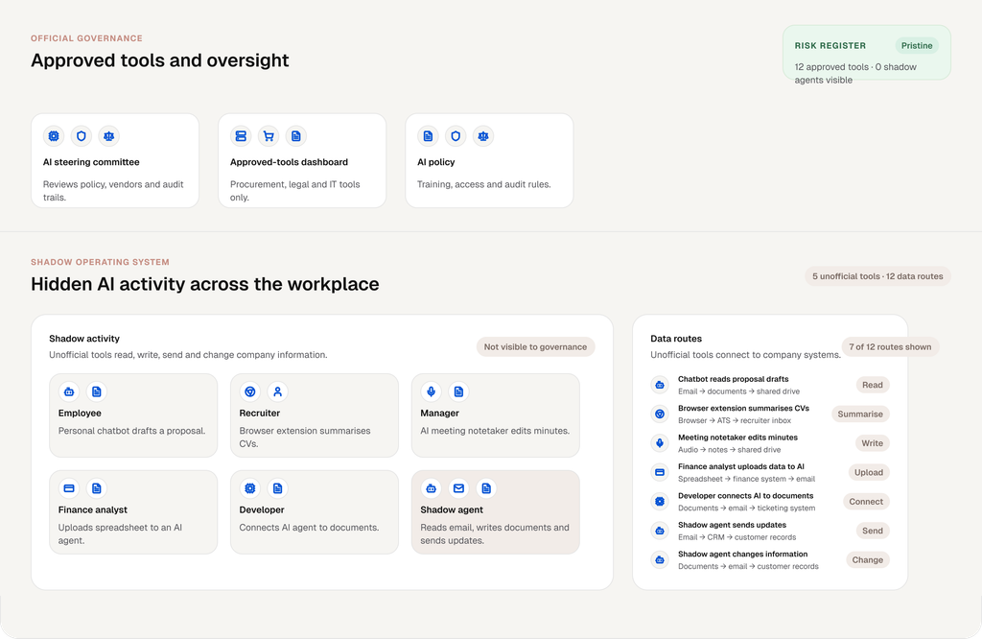Click browser icon beside Browser extension summarises CVs
This screenshot has width=982, height=639.
(x=660, y=414)
